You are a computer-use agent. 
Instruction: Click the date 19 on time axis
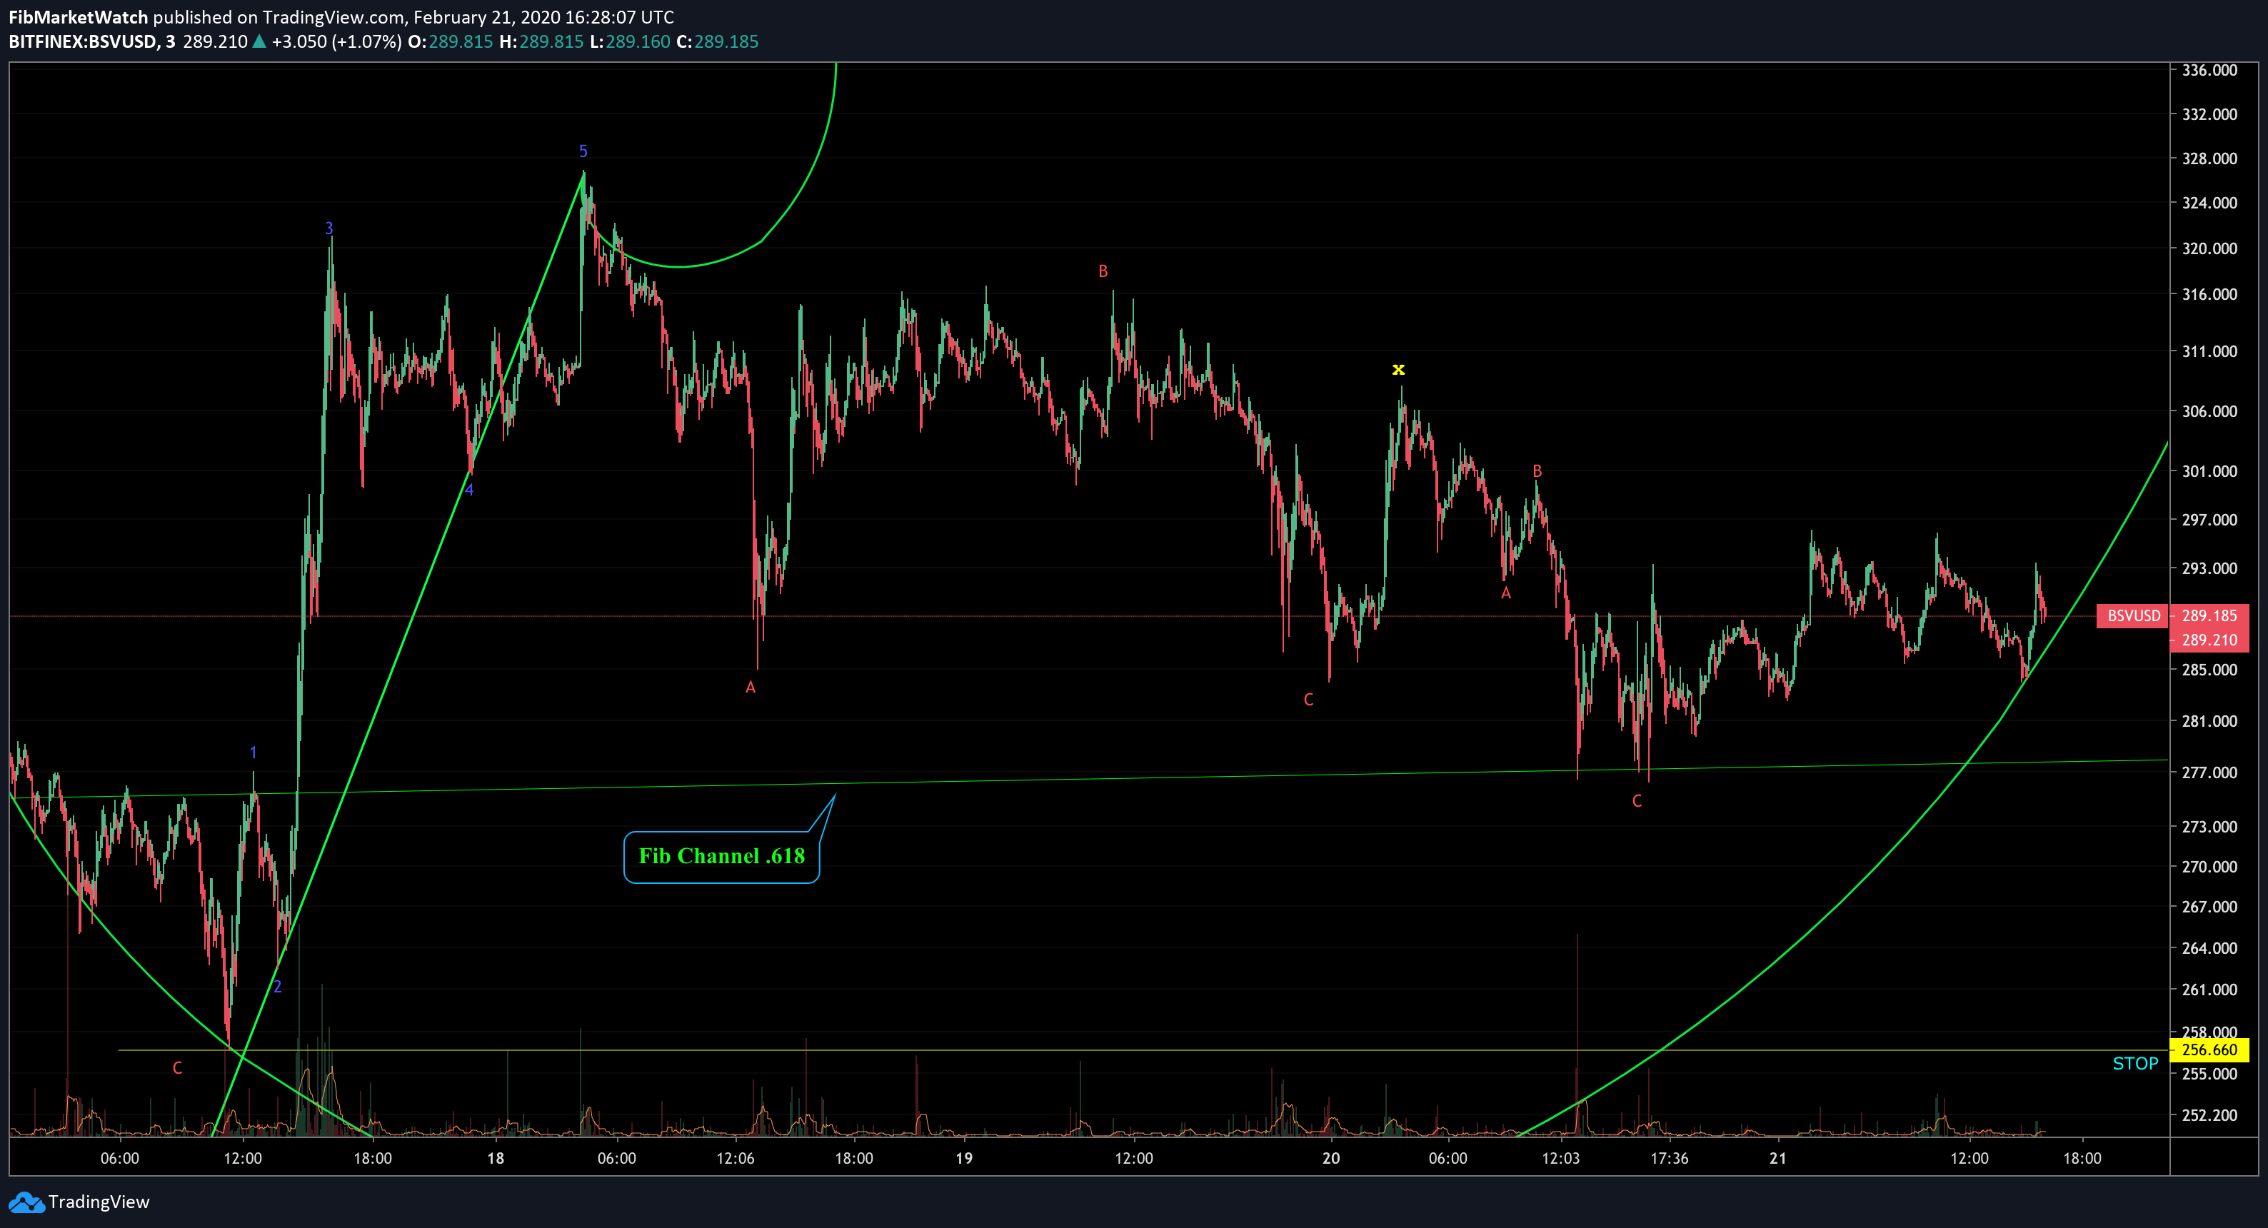pyautogui.click(x=964, y=1159)
